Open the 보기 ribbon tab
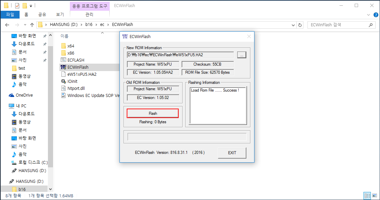 [x=60, y=14]
